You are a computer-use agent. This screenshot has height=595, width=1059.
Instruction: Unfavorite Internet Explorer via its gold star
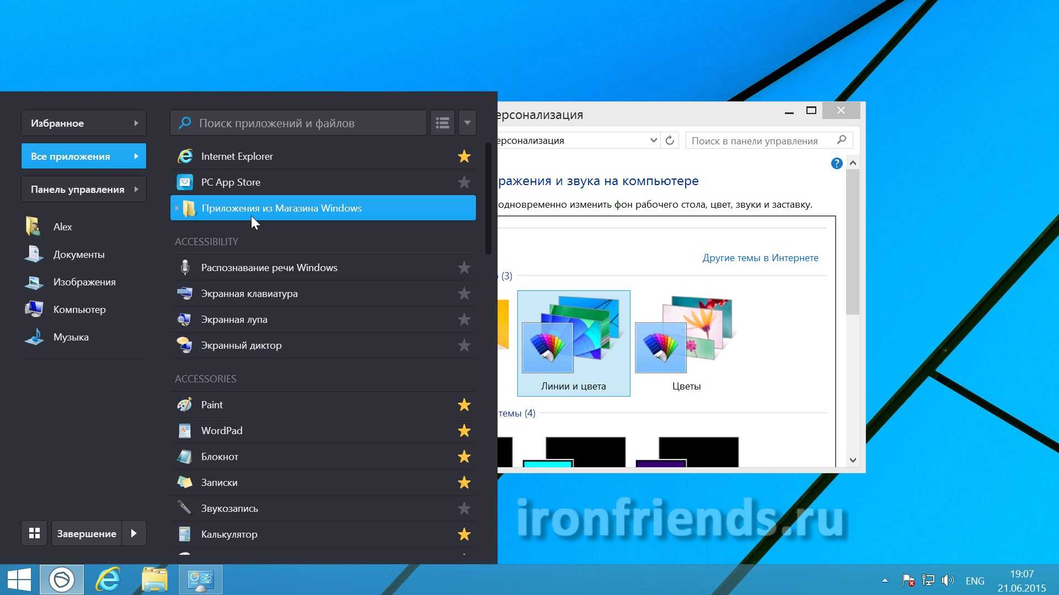[x=464, y=156]
